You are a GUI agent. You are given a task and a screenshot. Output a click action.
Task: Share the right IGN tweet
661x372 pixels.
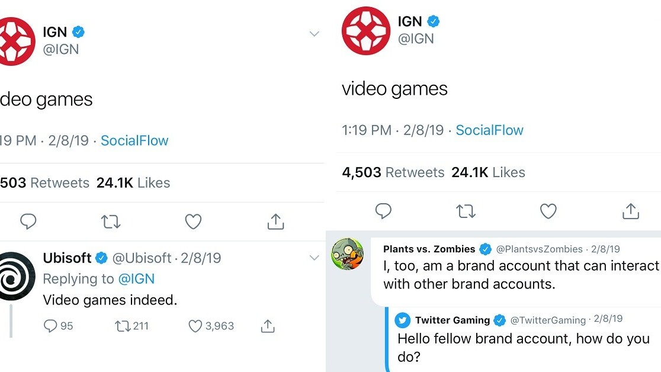pyautogui.click(x=631, y=211)
